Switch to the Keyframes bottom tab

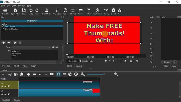[6, 100]
